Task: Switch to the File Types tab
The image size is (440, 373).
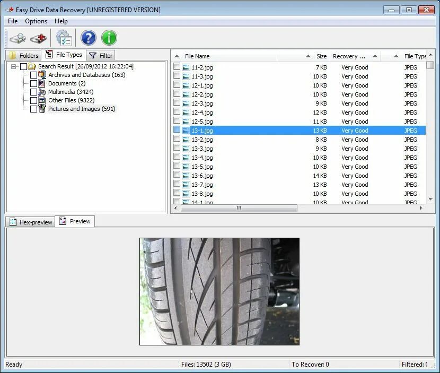Action: click(x=64, y=55)
